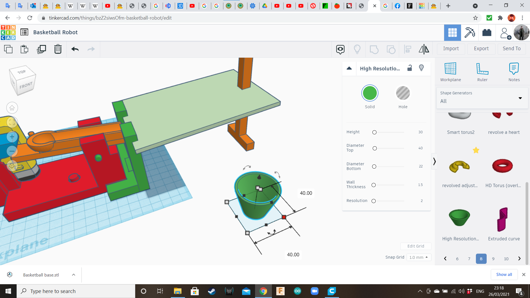530x298 pixels.
Task: Undo the last action
Action: point(75,49)
